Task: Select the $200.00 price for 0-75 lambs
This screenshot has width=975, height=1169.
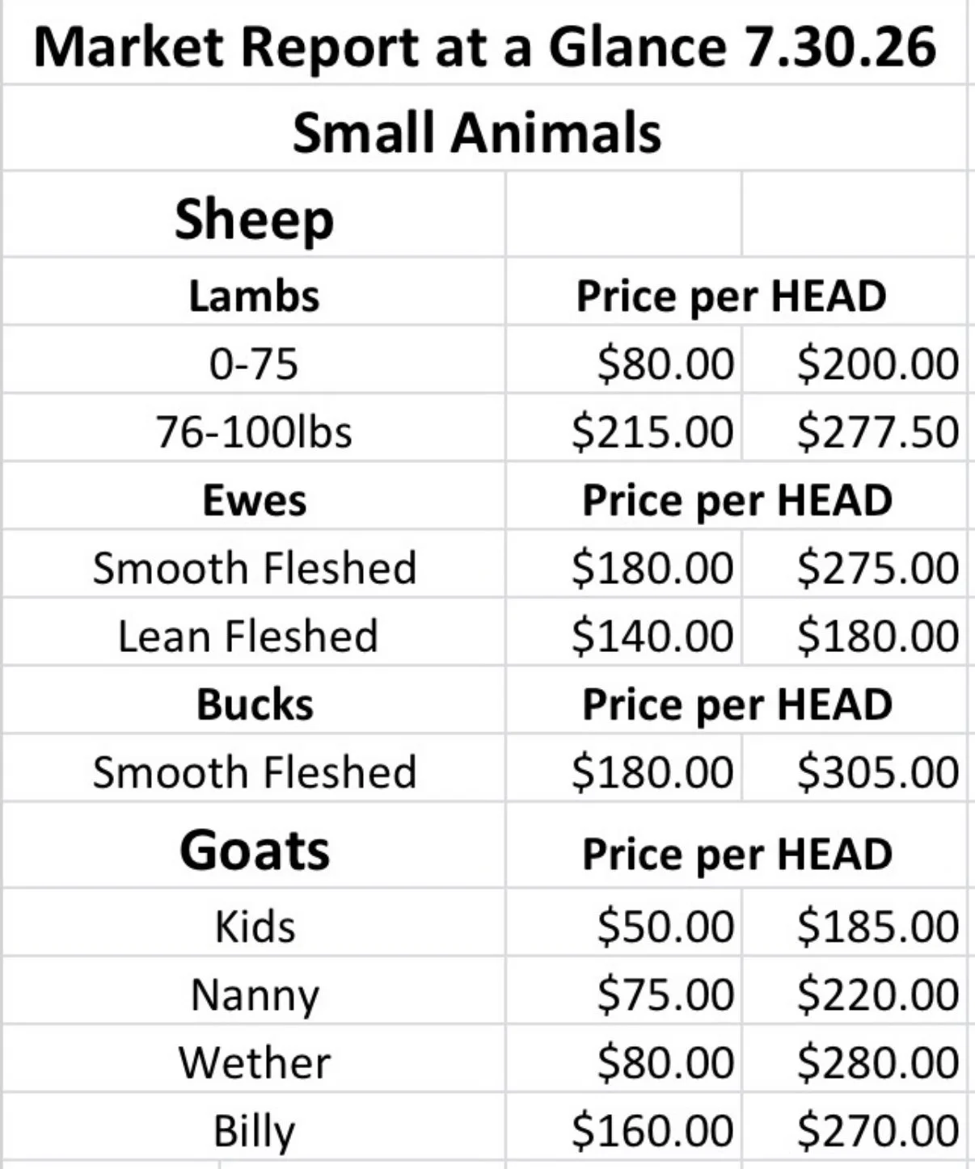Action: click(x=855, y=360)
